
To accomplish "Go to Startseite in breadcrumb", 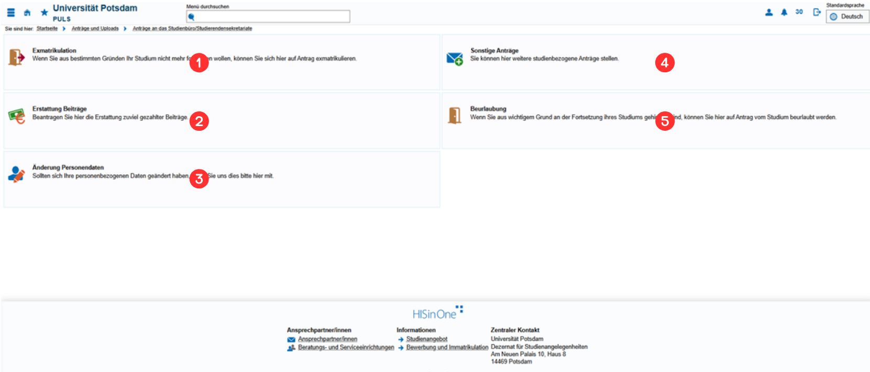I will tap(47, 29).
